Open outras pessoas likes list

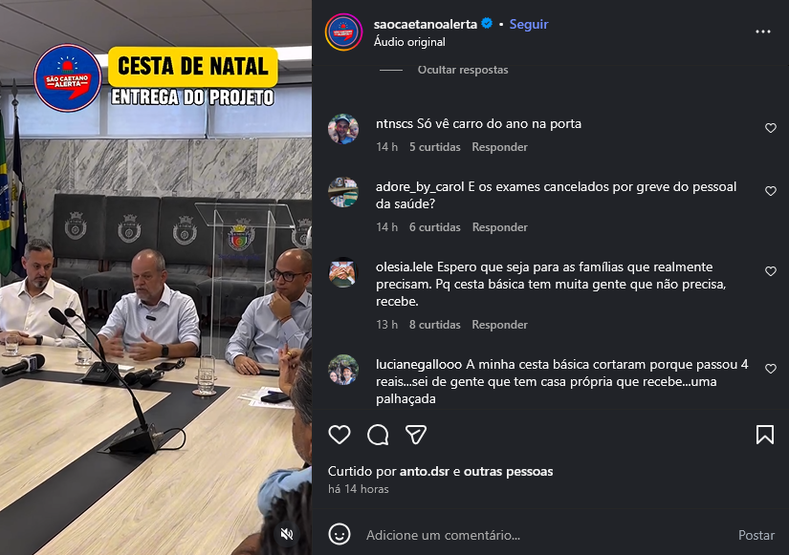[508, 472]
